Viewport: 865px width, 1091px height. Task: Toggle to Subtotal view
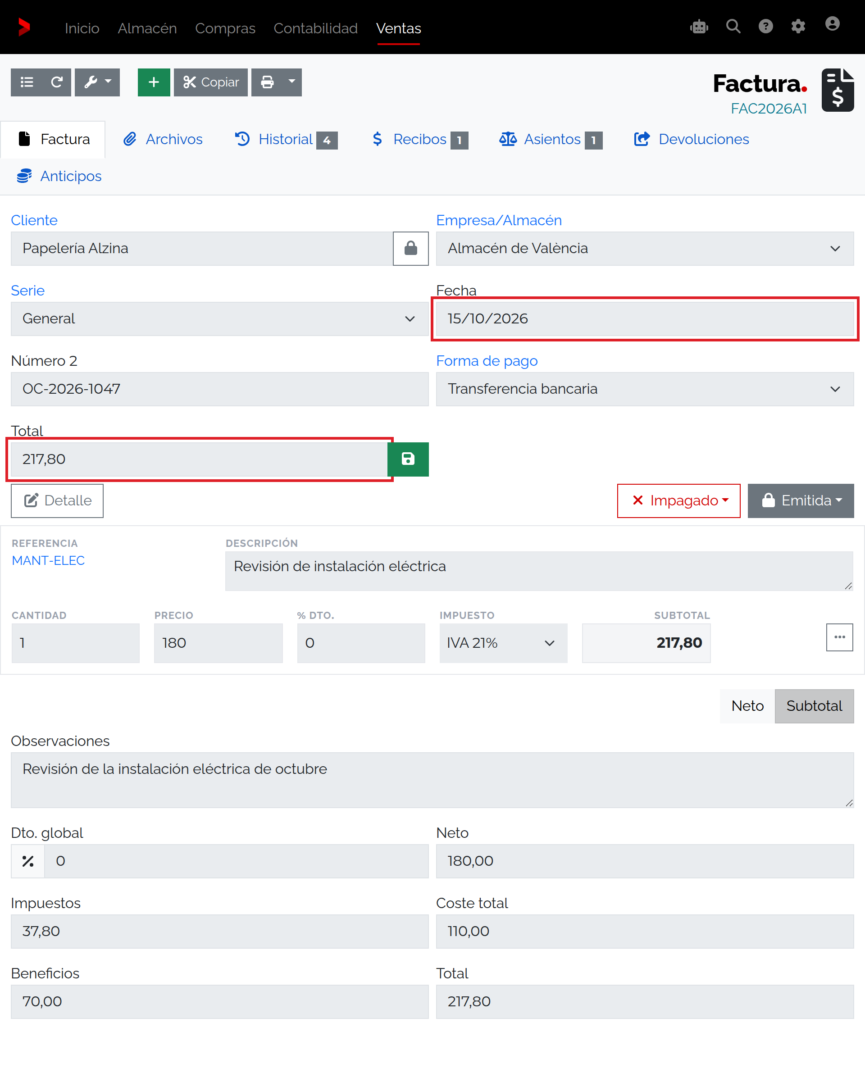pos(814,706)
